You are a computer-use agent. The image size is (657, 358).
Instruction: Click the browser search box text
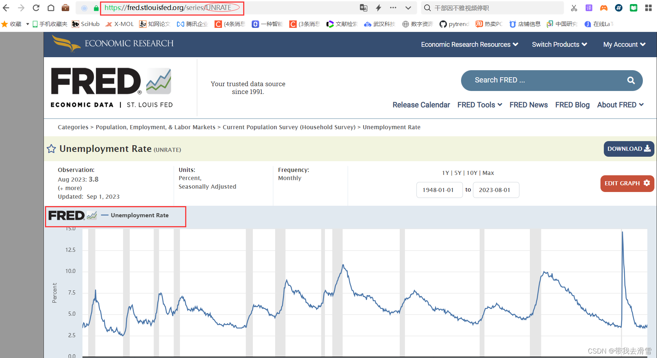[x=462, y=8]
